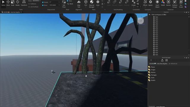190x107 pixels.
Task: Click the Model advanced icon
Action: click(163, 3)
